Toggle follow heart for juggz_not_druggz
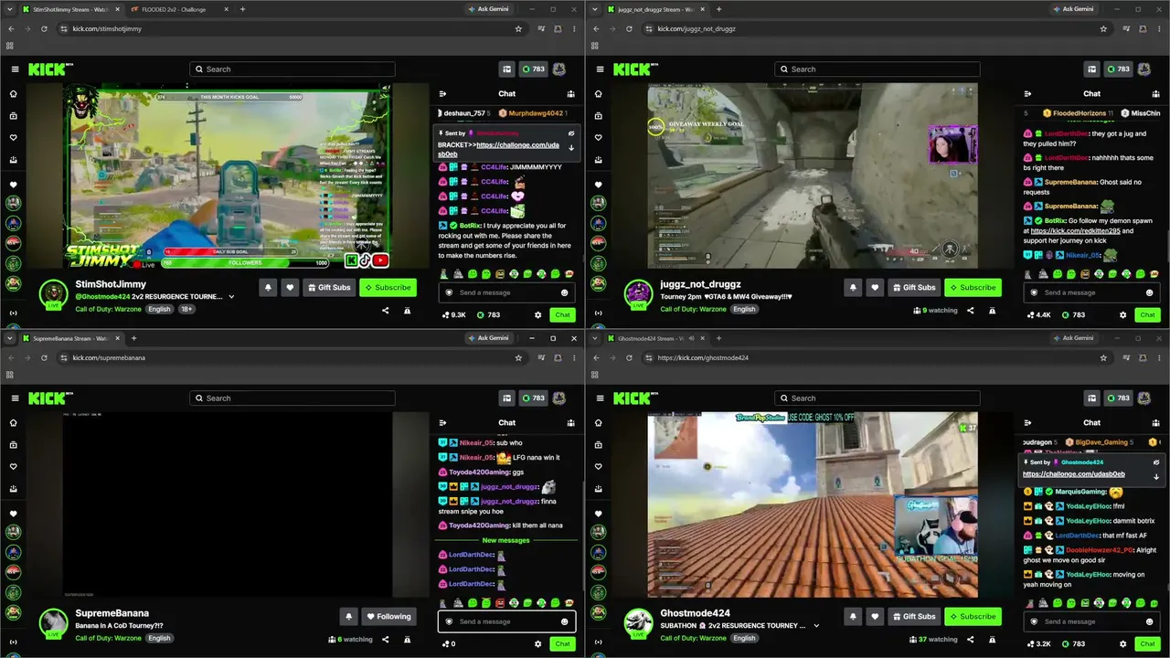Viewport: 1170px width, 658px height. (x=875, y=287)
